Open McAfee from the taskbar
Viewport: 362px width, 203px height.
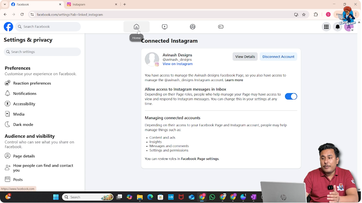[181, 197]
